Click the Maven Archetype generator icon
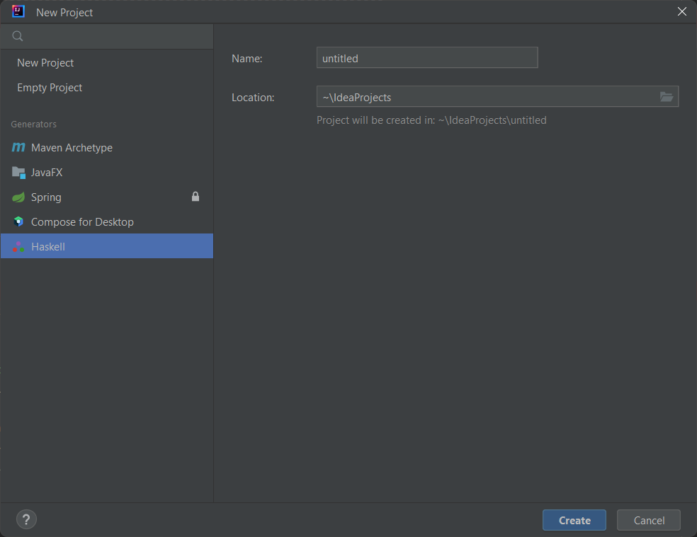This screenshot has width=697, height=537. pyautogui.click(x=18, y=147)
